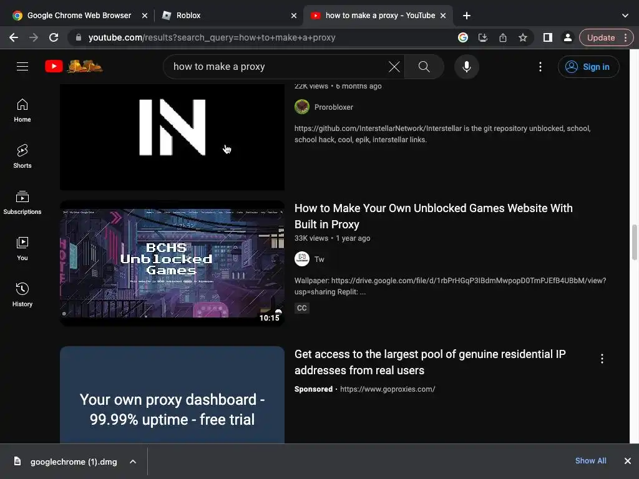The height and width of the screenshot is (479, 639).
Task: Click the page vertical scrollbar thumb
Action: [x=634, y=242]
